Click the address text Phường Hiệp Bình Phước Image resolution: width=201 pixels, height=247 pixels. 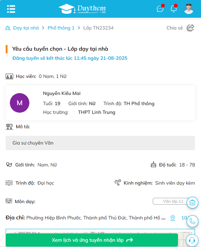click(x=54, y=218)
